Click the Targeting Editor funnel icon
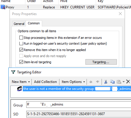 click(x=13, y=72)
